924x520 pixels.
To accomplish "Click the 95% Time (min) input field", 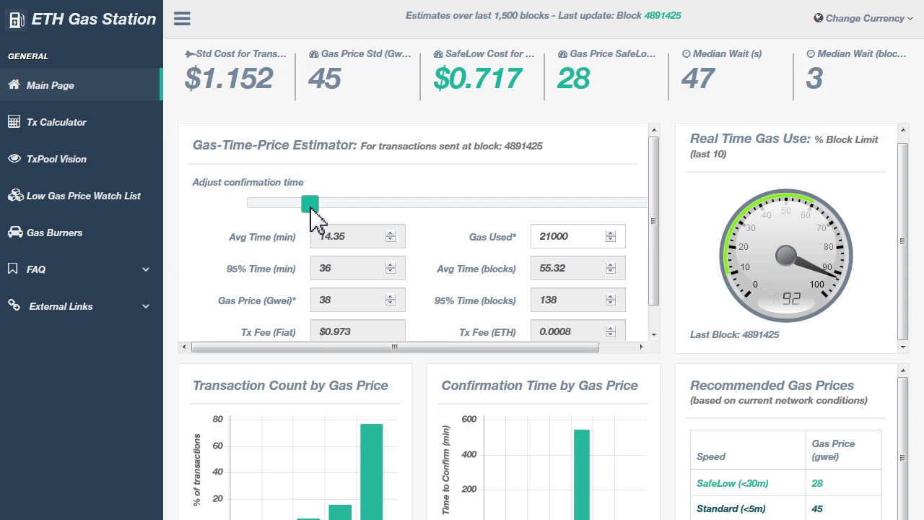I will pos(357,268).
